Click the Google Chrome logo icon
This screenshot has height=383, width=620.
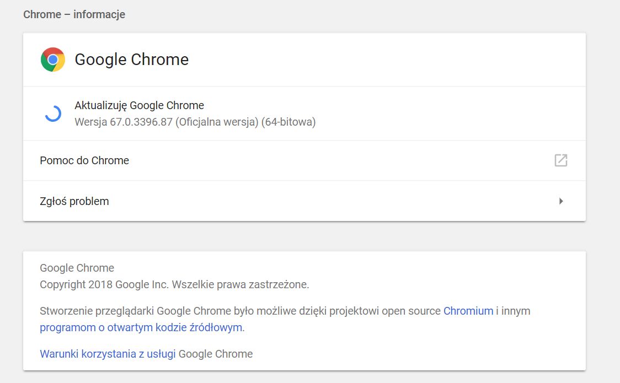[x=52, y=60]
